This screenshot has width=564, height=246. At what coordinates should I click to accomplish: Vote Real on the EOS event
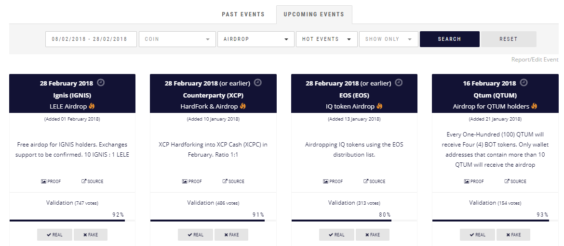(336, 235)
